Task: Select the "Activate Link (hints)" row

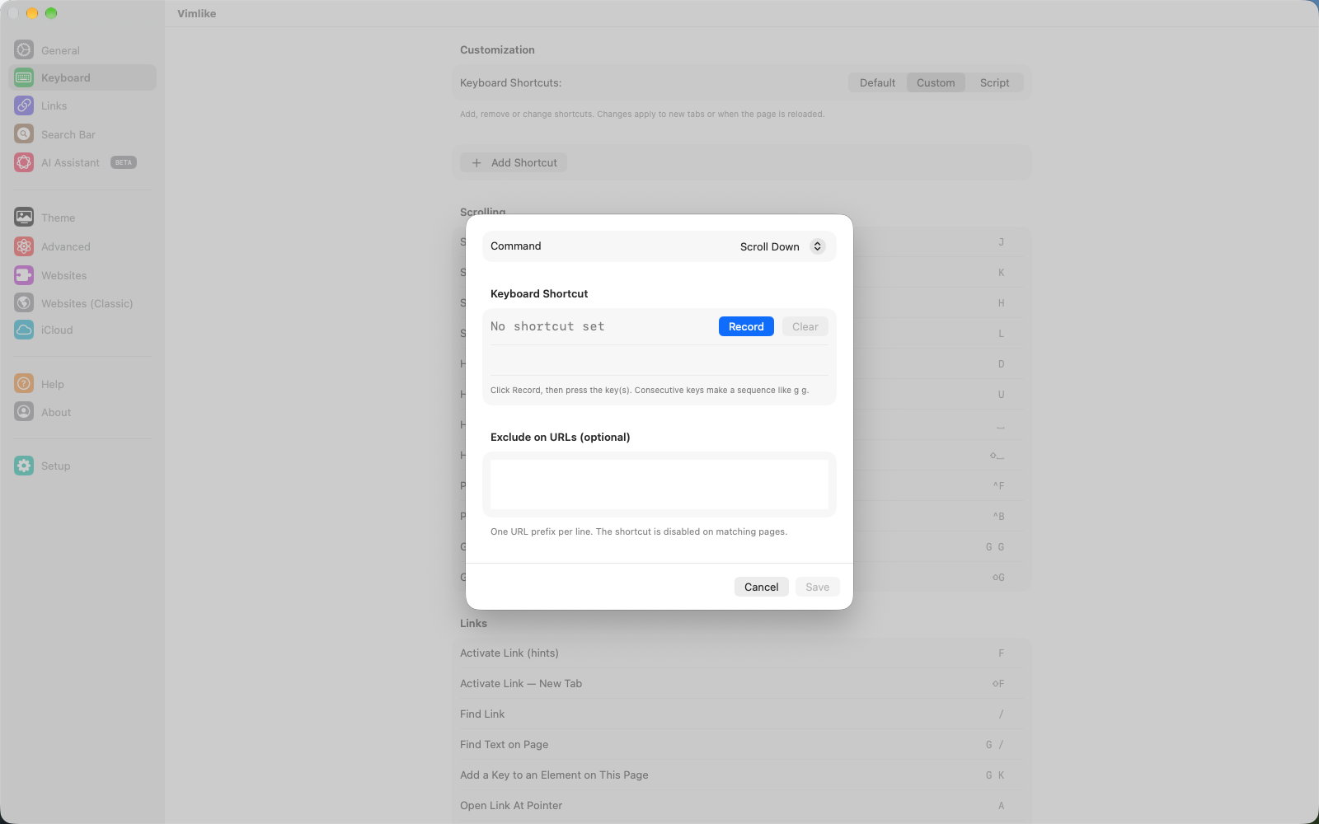Action: click(742, 653)
